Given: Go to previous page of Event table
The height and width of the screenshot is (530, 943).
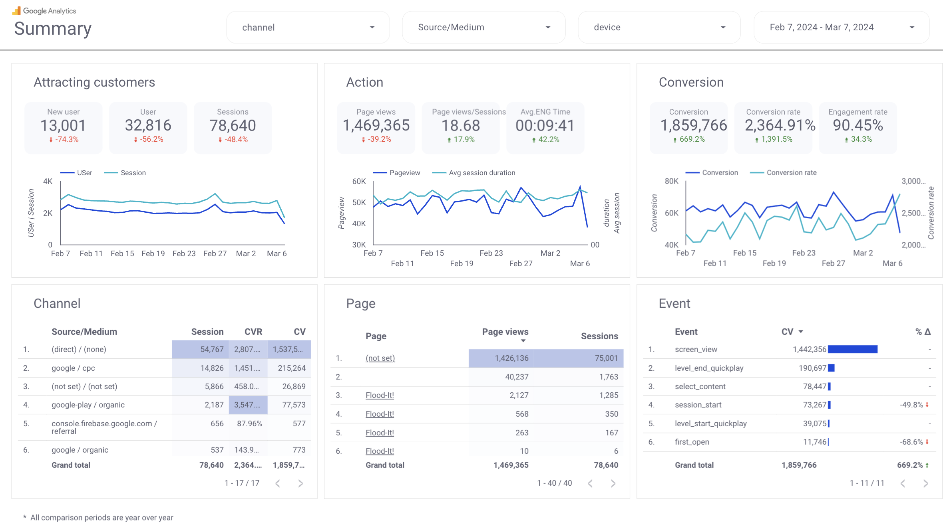Looking at the screenshot, I should [x=903, y=483].
